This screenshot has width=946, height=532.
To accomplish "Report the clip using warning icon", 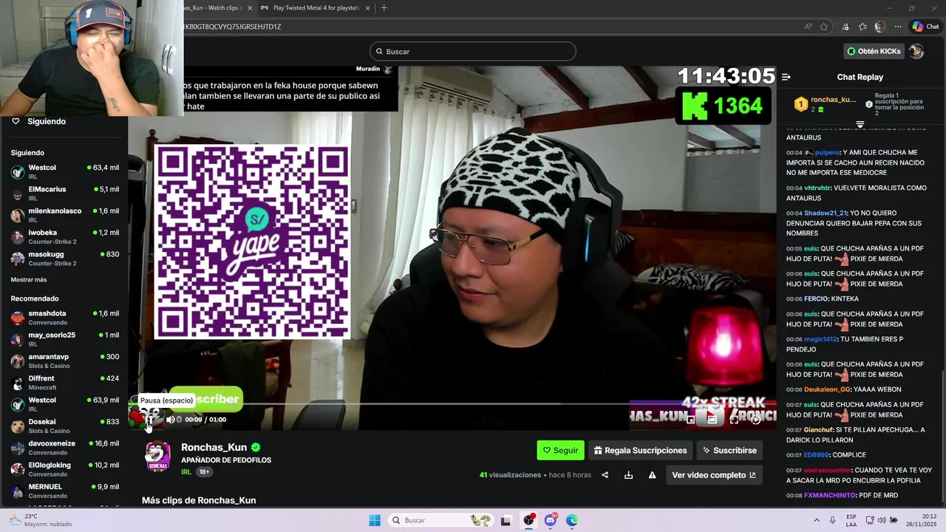I will pos(653,475).
